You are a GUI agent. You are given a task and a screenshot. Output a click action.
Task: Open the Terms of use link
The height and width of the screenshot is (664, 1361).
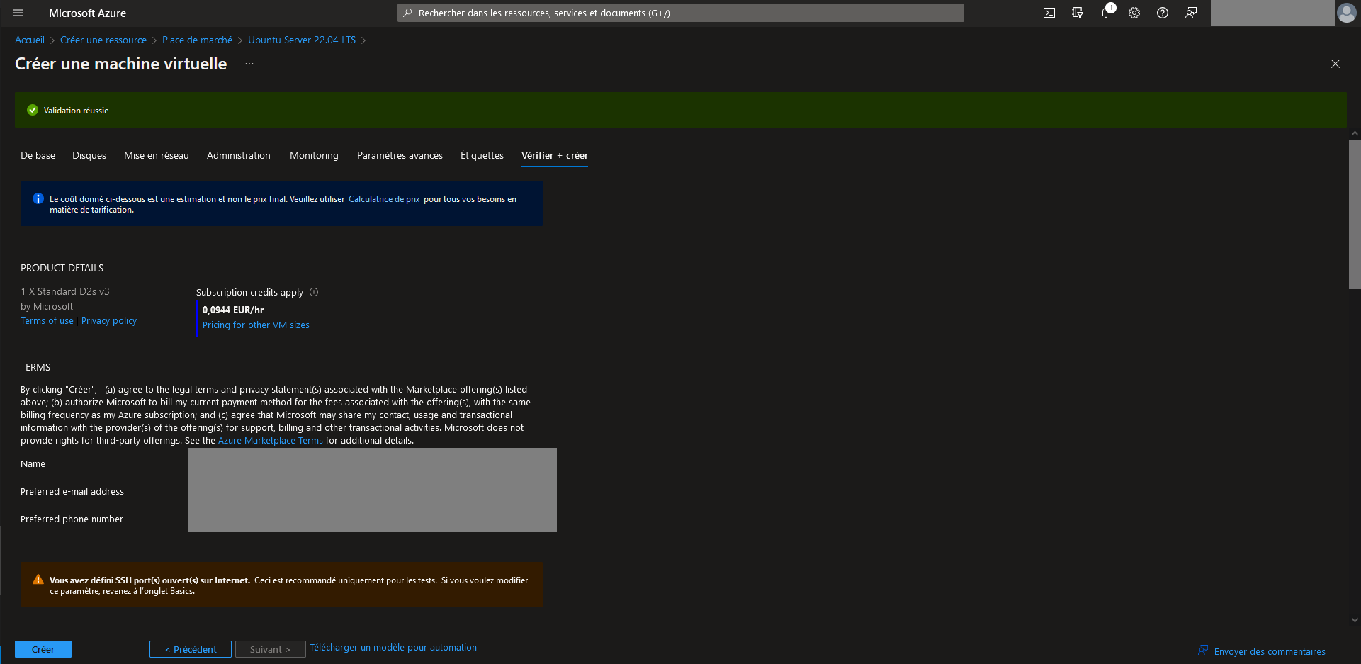pyautogui.click(x=47, y=321)
